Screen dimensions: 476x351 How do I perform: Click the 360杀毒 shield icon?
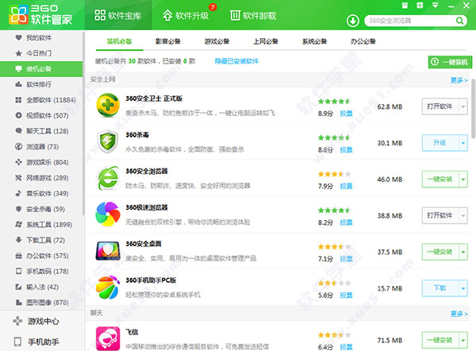(x=108, y=141)
